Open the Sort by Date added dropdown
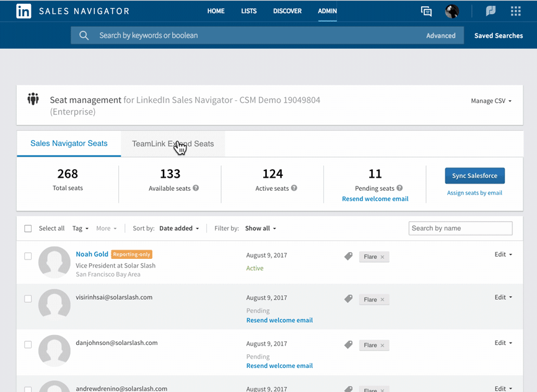The height and width of the screenshot is (392, 537). click(x=179, y=228)
